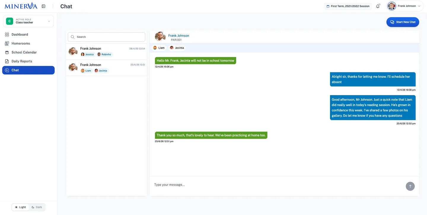Open Frank Johnson profile menu chevron
This screenshot has width=427, height=215.
[419, 6]
